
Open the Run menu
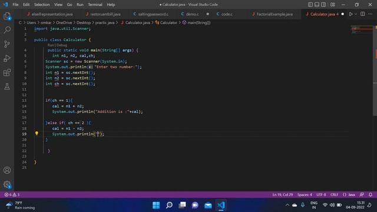tap(80, 5)
